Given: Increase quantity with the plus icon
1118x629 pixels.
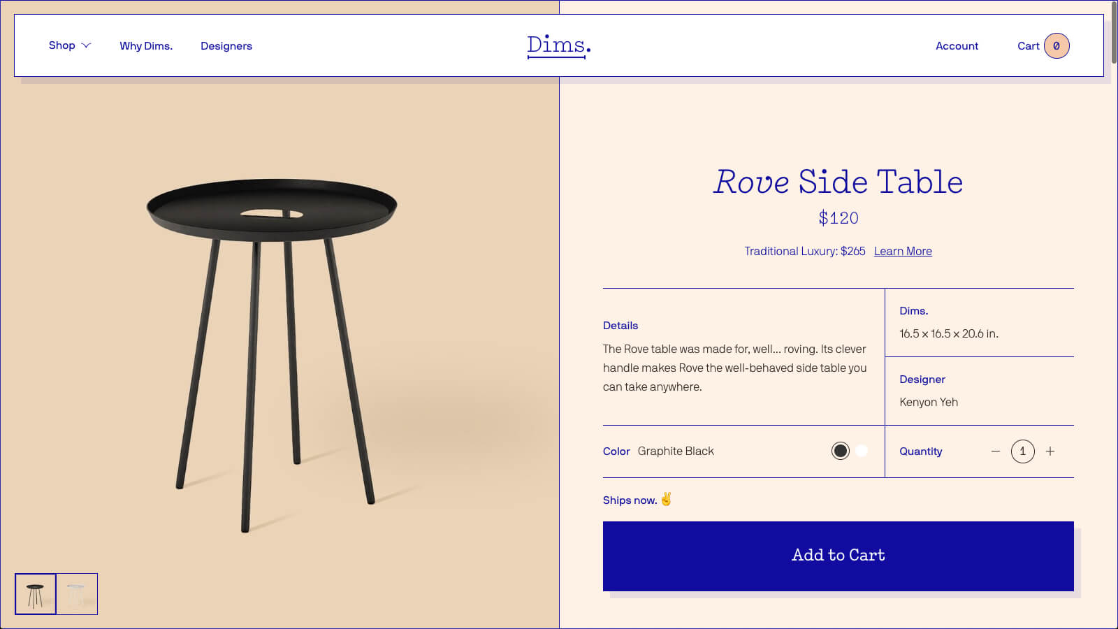Looking at the screenshot, I should (1050, 451).
